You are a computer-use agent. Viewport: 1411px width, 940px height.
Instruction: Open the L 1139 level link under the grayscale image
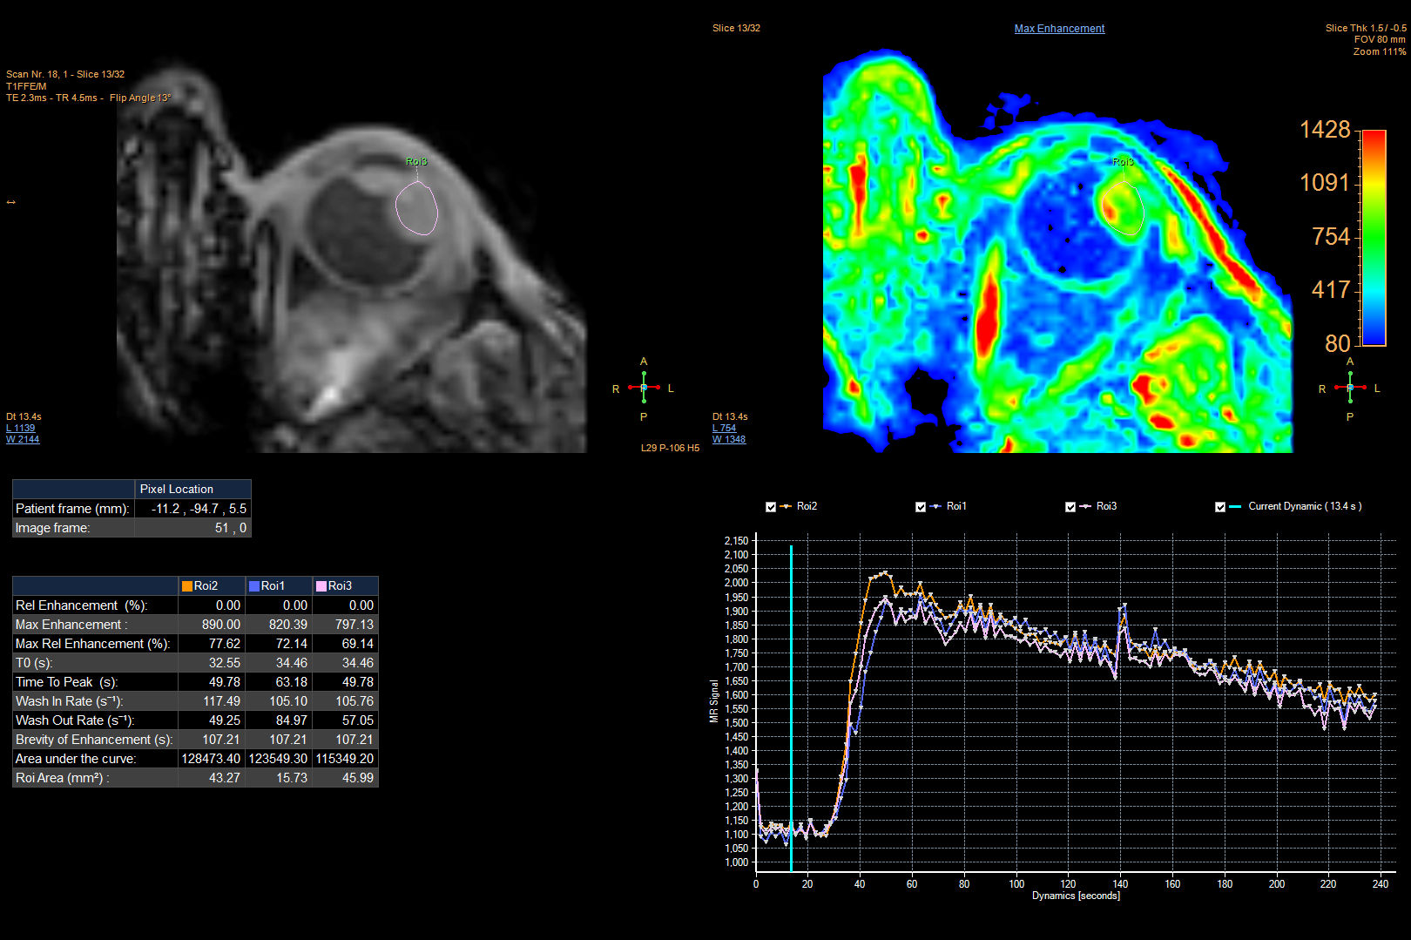point(20,428)
